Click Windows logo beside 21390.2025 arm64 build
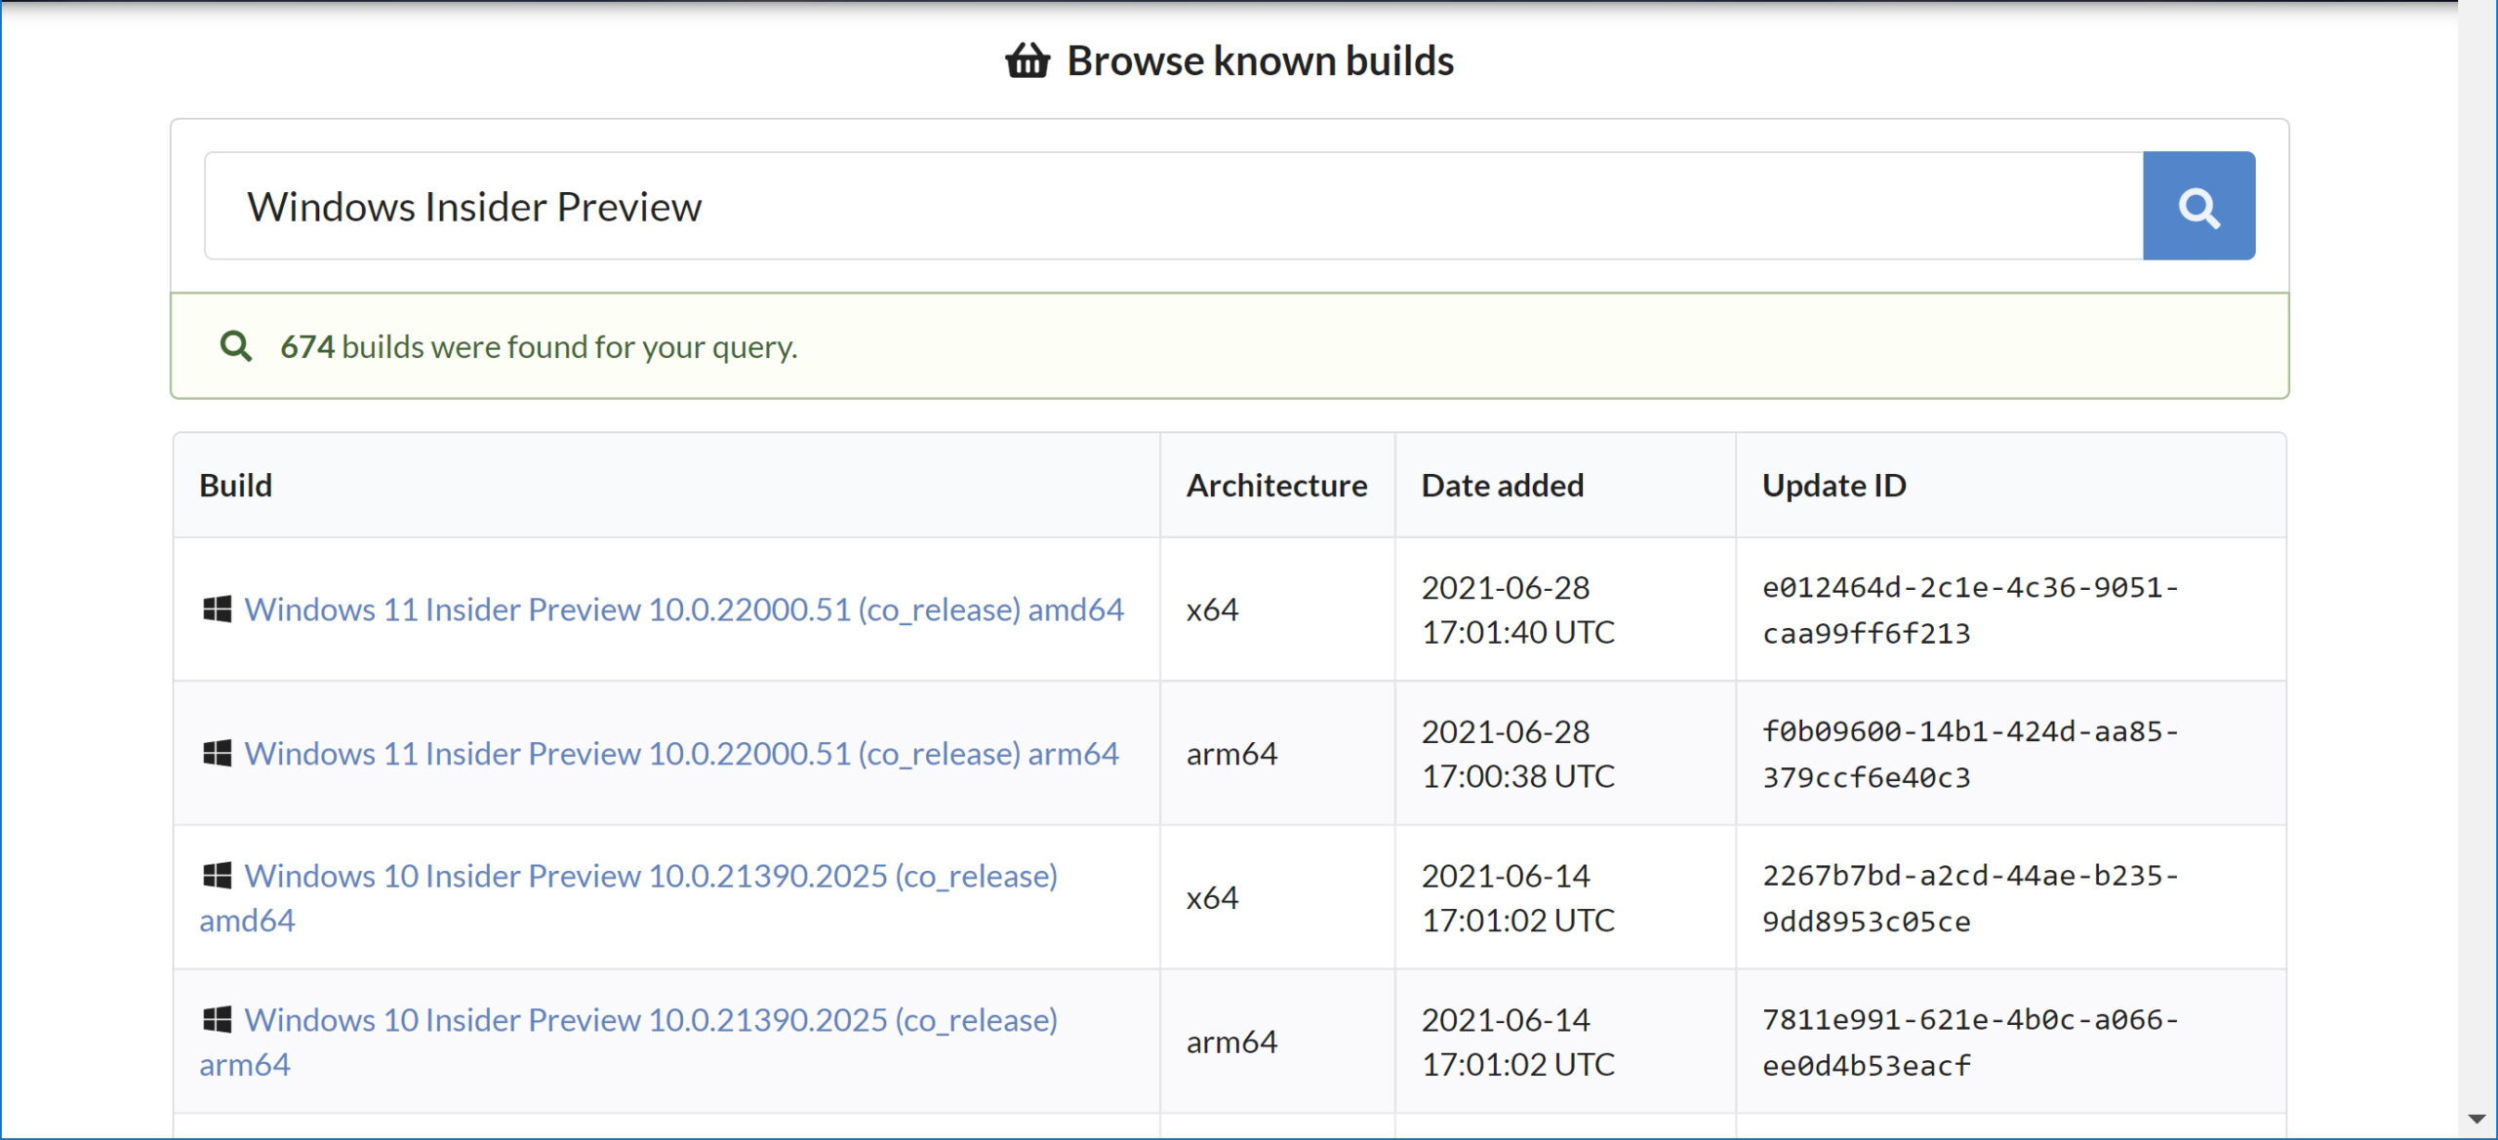Image resolution: width=2498 pixels, height=1140 pixels. pyautogui.click(x=217, y=1020)
